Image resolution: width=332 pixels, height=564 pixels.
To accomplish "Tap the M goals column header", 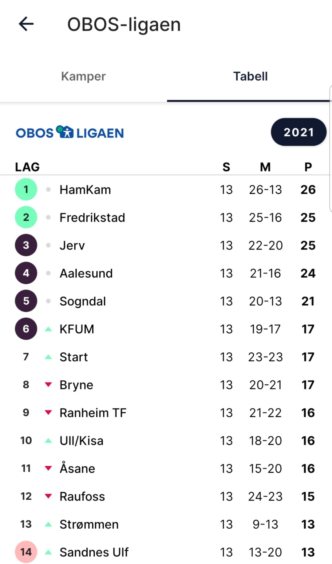I will [265, 167].
